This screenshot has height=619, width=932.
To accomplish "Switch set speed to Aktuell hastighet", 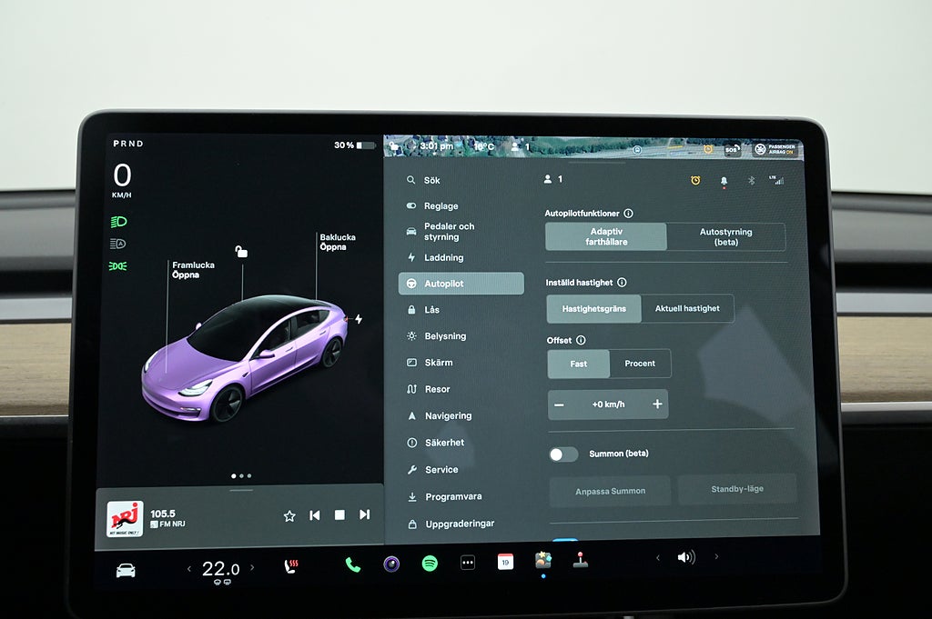I will [x=687, y=309].
